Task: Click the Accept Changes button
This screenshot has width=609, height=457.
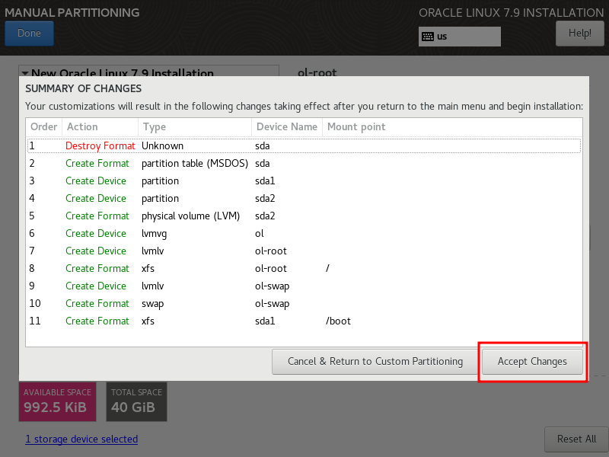Action: (x=532, y=362)
